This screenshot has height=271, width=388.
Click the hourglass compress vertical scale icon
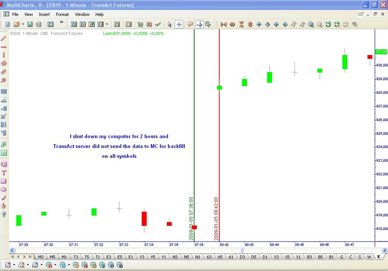click(x=241, y=24)
